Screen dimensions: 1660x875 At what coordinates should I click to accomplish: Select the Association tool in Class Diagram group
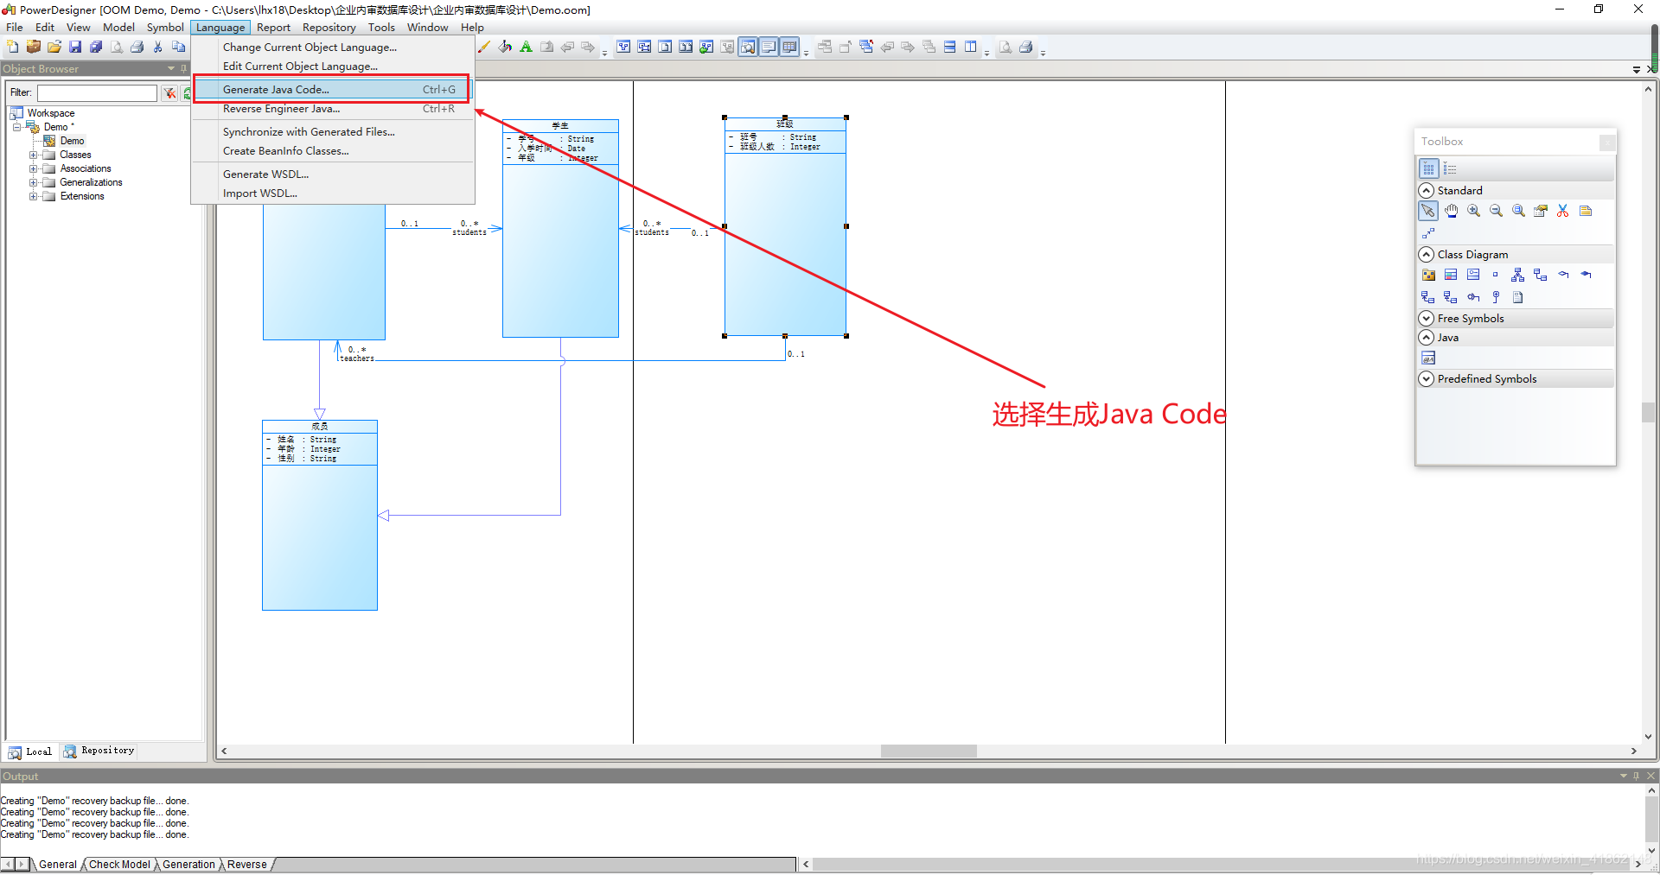(1541, 275)
